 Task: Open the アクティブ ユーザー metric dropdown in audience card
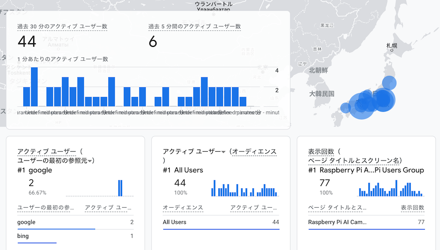click(223, 152)
